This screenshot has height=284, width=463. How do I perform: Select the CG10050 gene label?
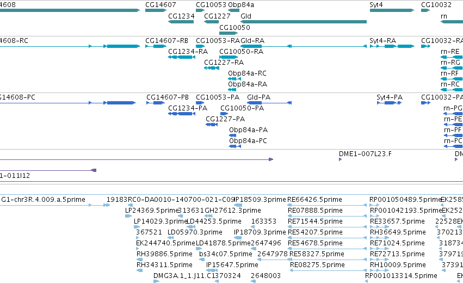pos(234,27)
